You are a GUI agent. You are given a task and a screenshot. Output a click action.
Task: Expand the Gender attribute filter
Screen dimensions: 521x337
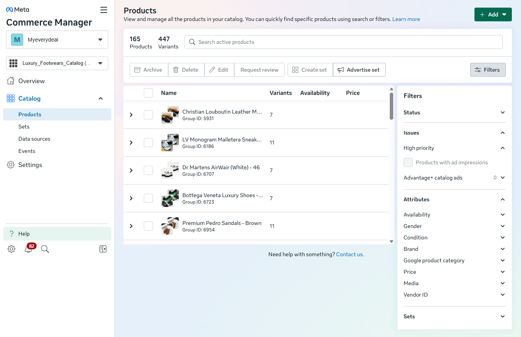coord(503,226)
